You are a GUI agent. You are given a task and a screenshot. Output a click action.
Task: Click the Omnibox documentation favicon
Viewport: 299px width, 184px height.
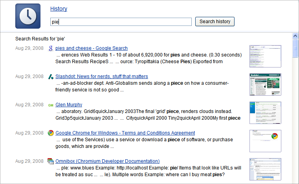[x=51, y=161]
